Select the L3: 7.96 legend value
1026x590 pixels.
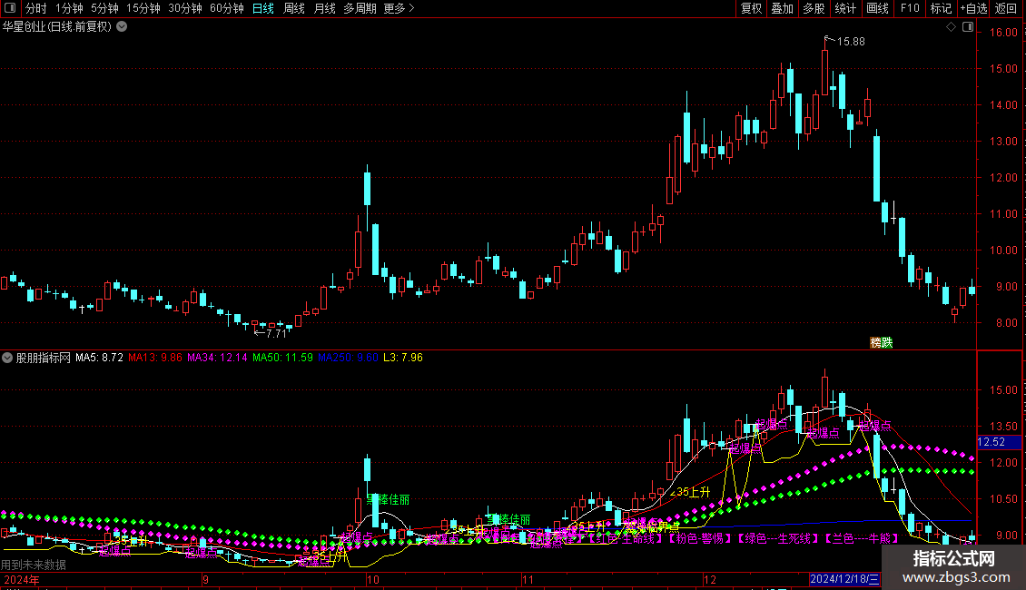point(403,358)
